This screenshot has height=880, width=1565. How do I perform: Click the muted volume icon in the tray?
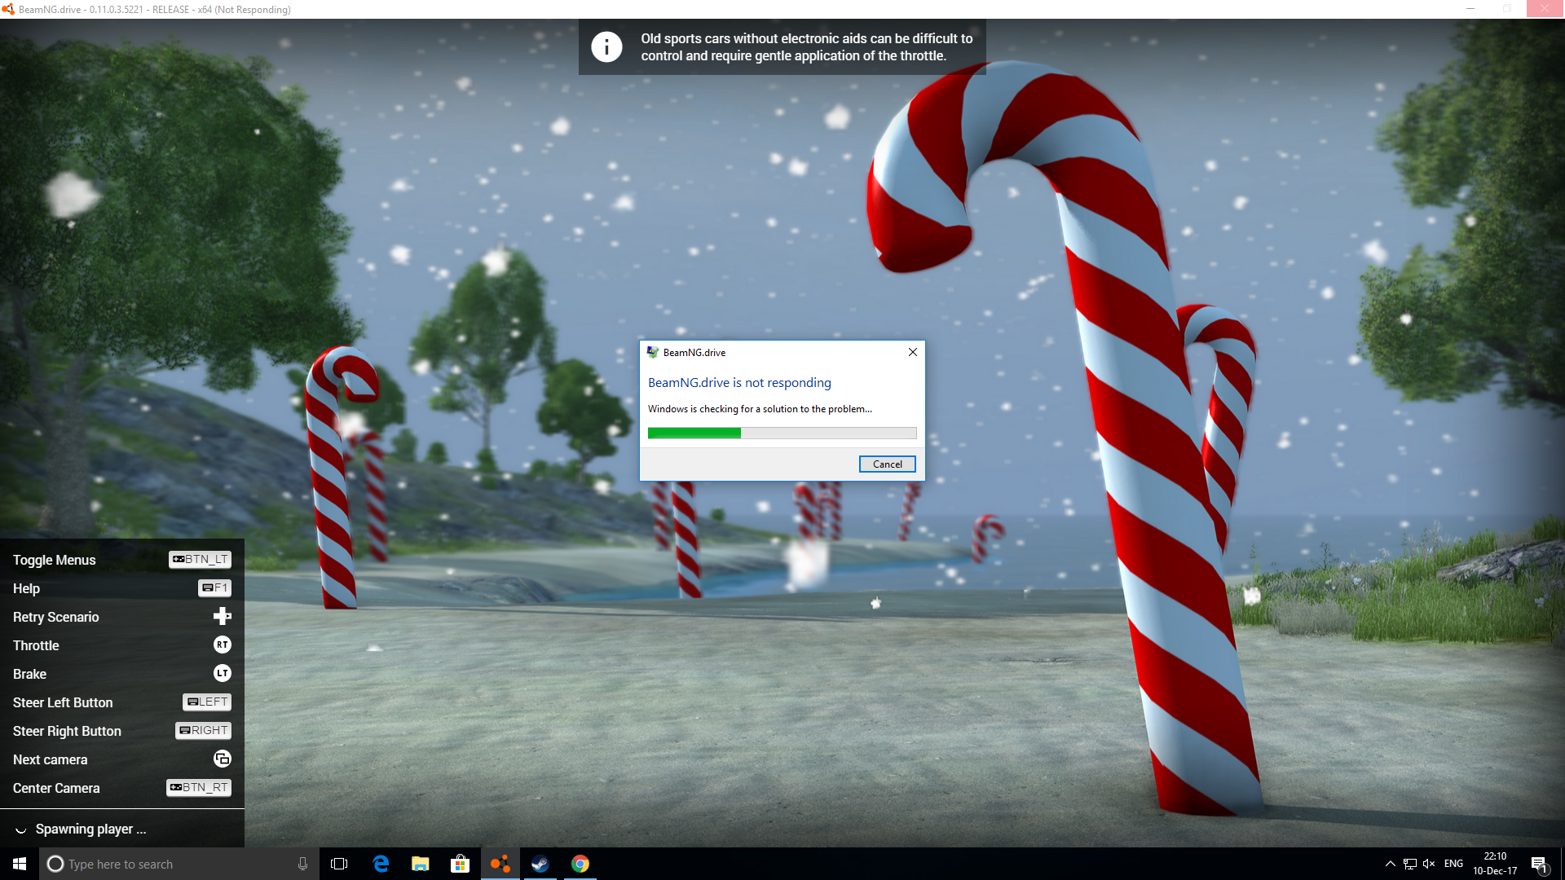[x=1429, y=864]
